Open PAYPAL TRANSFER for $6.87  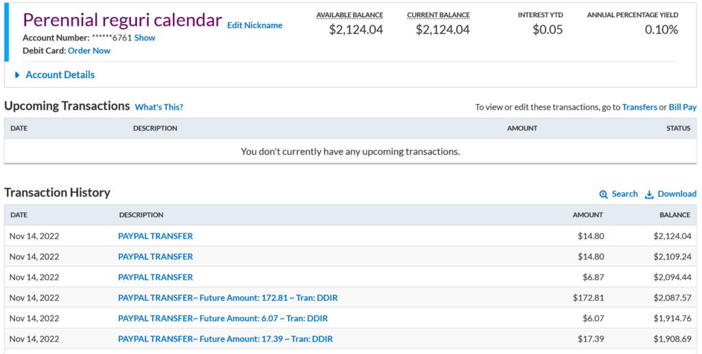(156, 277)
